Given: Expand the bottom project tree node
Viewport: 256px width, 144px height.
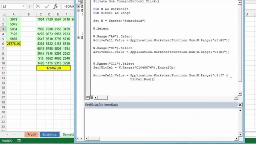Looking at the screenshot, I should click(78, 38).
